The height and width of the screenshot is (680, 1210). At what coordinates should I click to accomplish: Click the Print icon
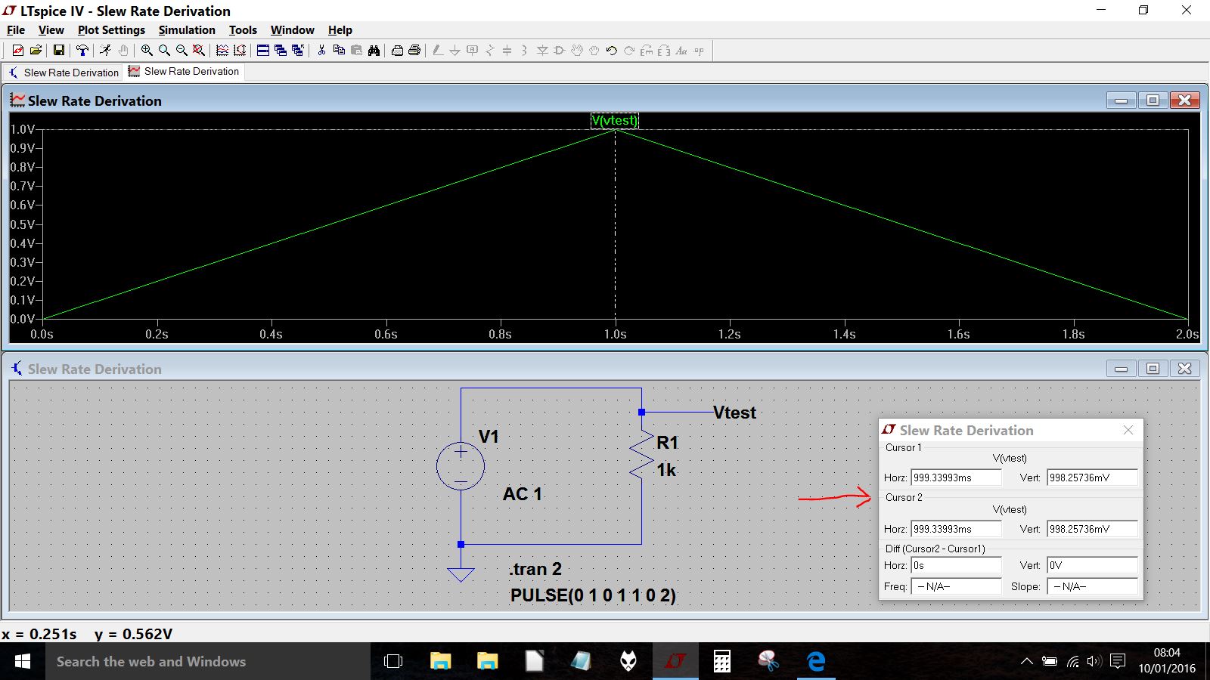(x=414, y=51)
